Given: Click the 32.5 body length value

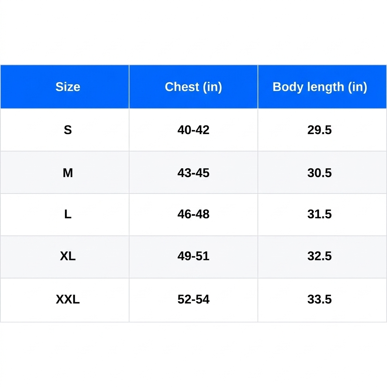Looking at the screenshot, I should click(x=319, y=256).
